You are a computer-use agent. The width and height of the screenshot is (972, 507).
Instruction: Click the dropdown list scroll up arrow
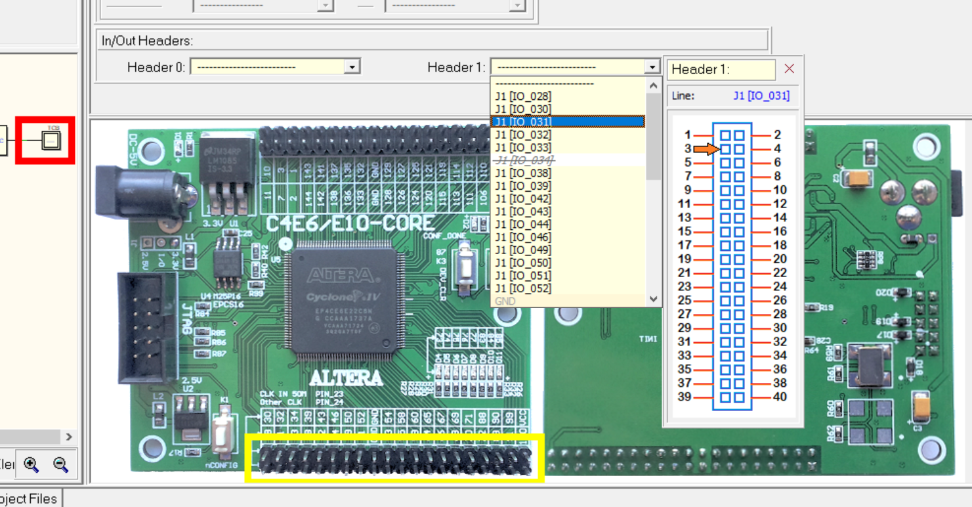point(653,85)
